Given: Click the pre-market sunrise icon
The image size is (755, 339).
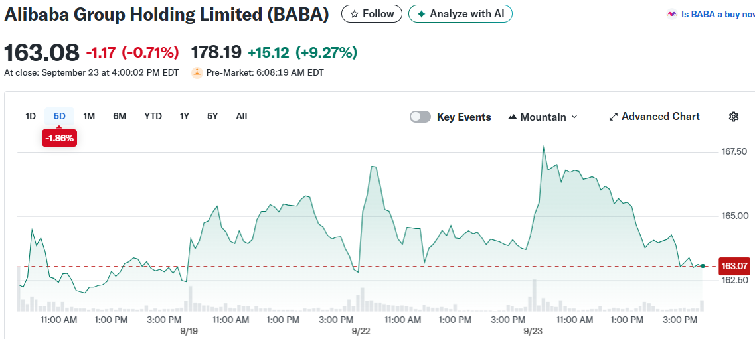Looking at the screenshot, I should (x=197, y=72).
